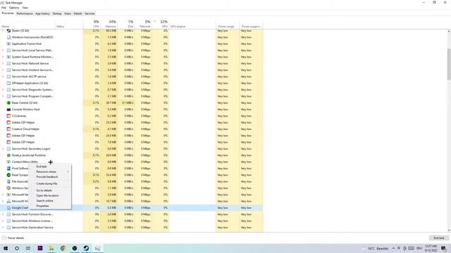The height and width of the screenshot is (253, 451).
Task: Select the Console Window Host icon
Action: 8,110
